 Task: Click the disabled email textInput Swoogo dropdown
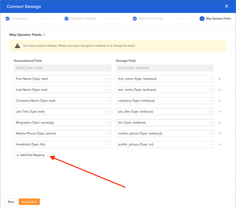165,68
